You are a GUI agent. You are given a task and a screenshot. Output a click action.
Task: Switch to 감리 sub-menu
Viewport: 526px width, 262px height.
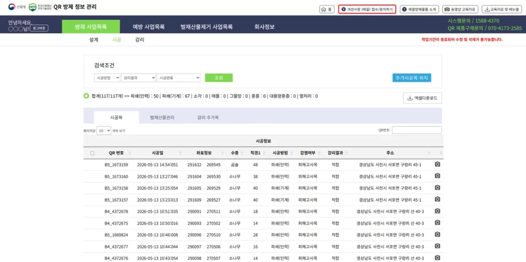pyautogui.click(x=140, y=39)
